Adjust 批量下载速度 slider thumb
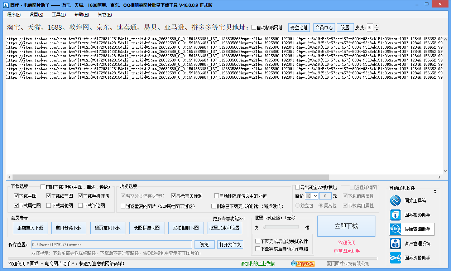 [264, 227]
